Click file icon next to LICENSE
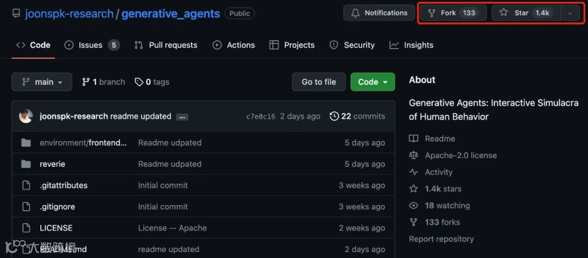588x258 pixels. click(x=26, y=228)
